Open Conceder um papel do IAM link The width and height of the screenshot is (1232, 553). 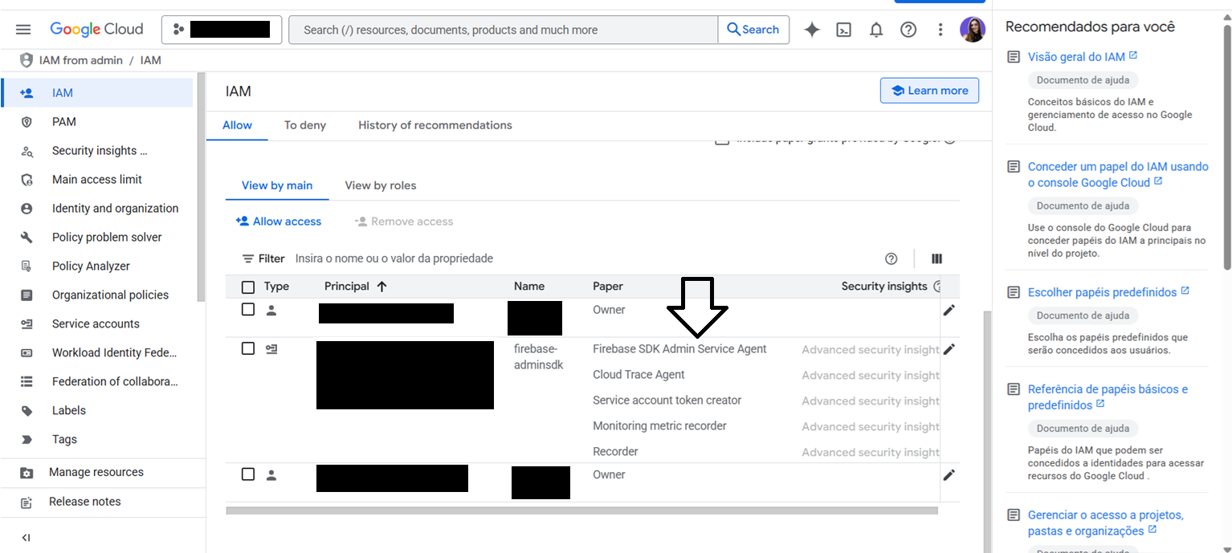1118,175
